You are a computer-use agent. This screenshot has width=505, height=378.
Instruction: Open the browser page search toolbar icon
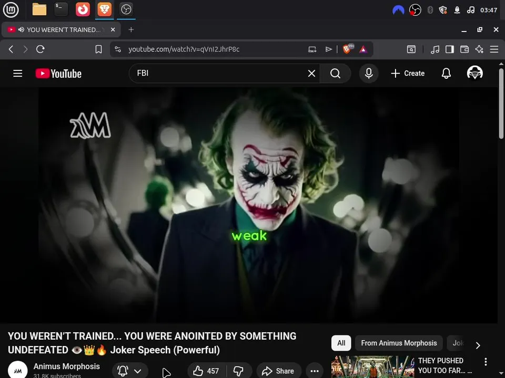pos(411,49)
